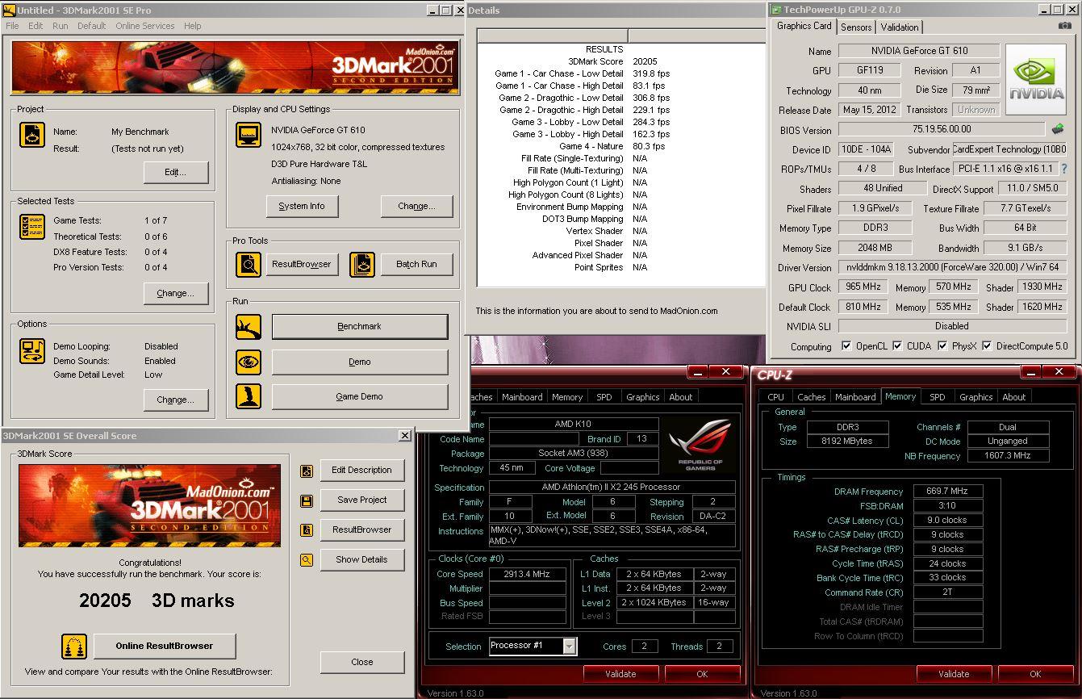
Task: Select the Graphics Card tab in GPU-Z
Action: (804, 26)
